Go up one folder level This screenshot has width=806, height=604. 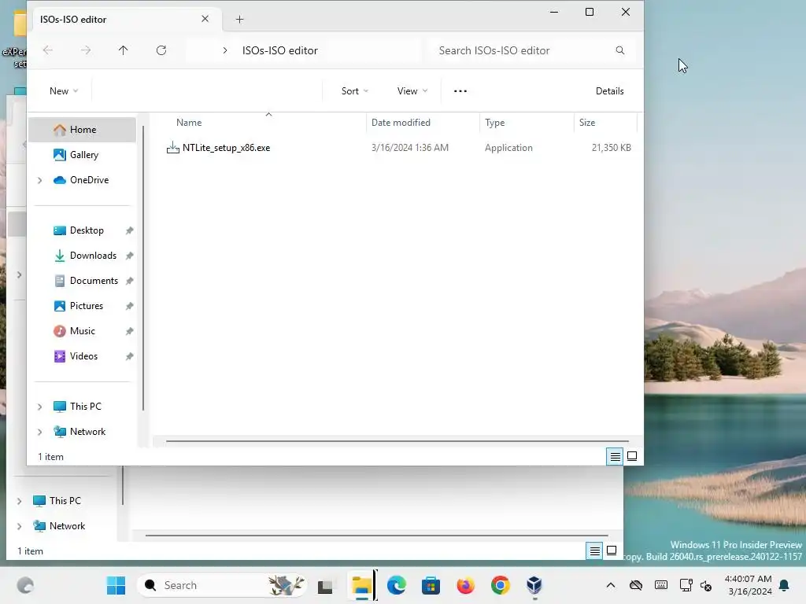[x=123, y=50]
